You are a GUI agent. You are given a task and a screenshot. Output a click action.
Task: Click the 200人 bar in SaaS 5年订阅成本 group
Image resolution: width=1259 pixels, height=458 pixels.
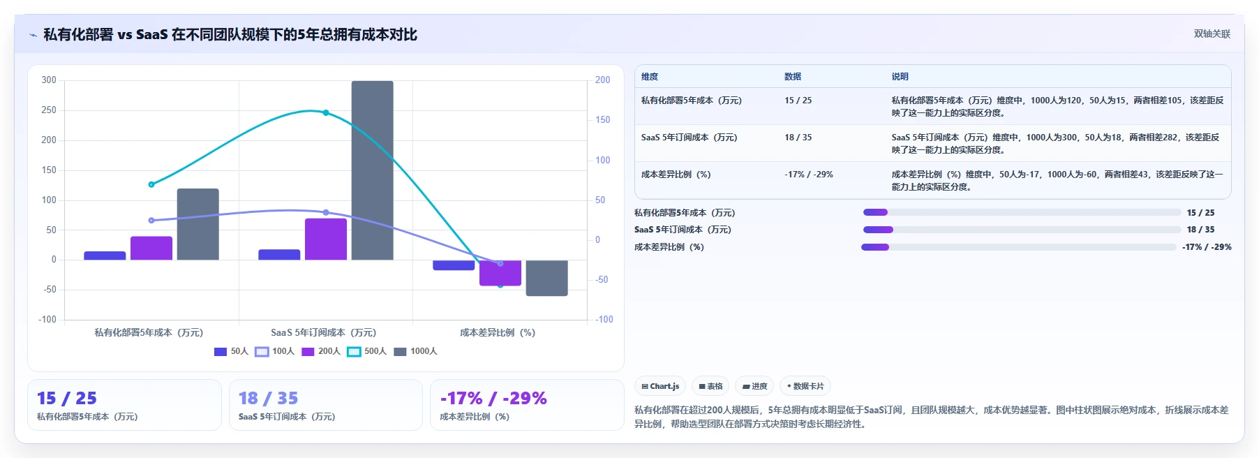coord(326,239)
